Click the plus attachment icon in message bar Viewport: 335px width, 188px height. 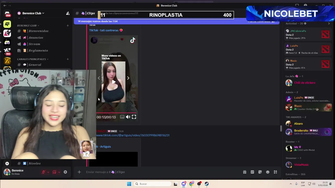point(79,172)
